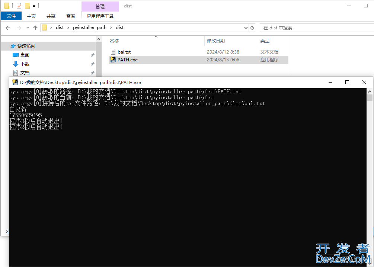Click the console title D:\我的文档\Desktop\dist\pyinstaller_path\dist\PATH.exe
374x267 pixels.
(x=80, y=83)
